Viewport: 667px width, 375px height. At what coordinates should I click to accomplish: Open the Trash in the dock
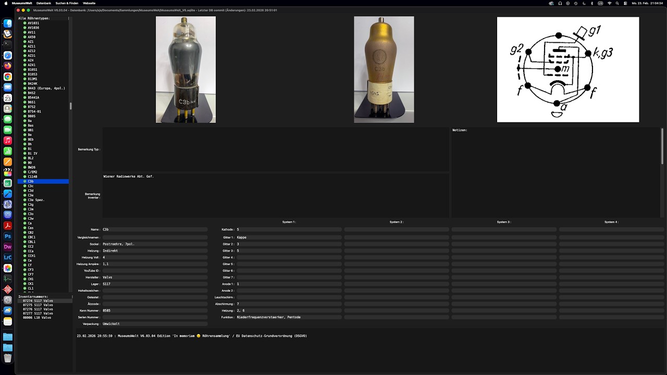pyautogui.click(x=8, y=358)
